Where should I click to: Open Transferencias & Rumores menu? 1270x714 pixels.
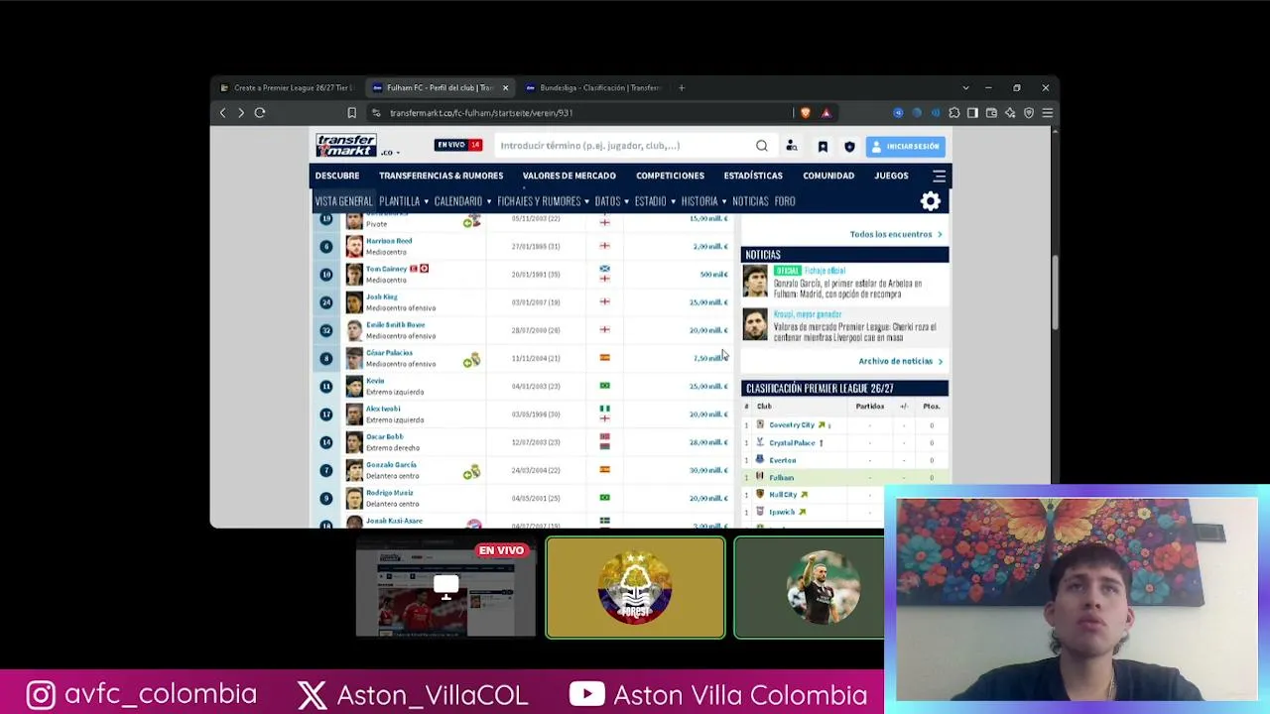pos(441,176)
